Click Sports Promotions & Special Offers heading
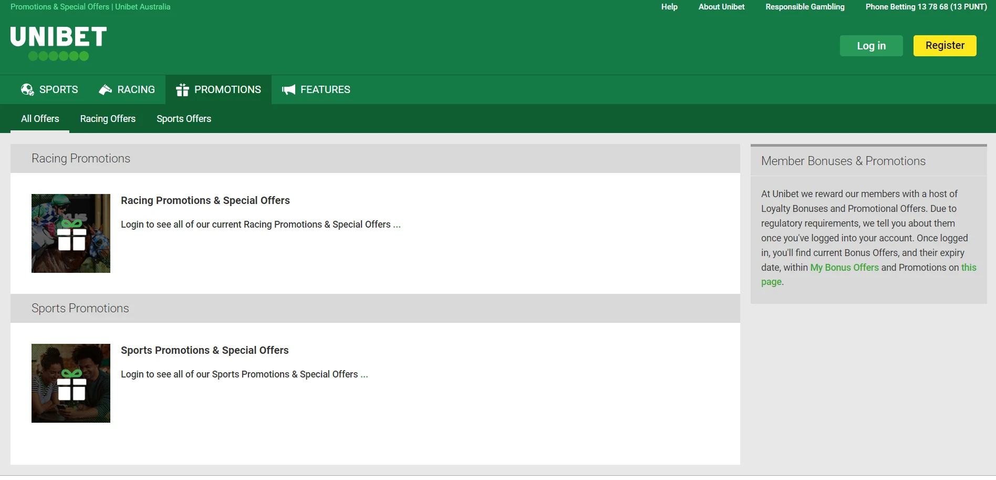Viewport: 996px width, 480px height. click(205, 350)
